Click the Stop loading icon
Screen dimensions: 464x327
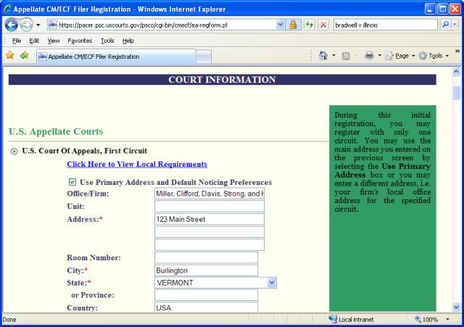[323, 25]
